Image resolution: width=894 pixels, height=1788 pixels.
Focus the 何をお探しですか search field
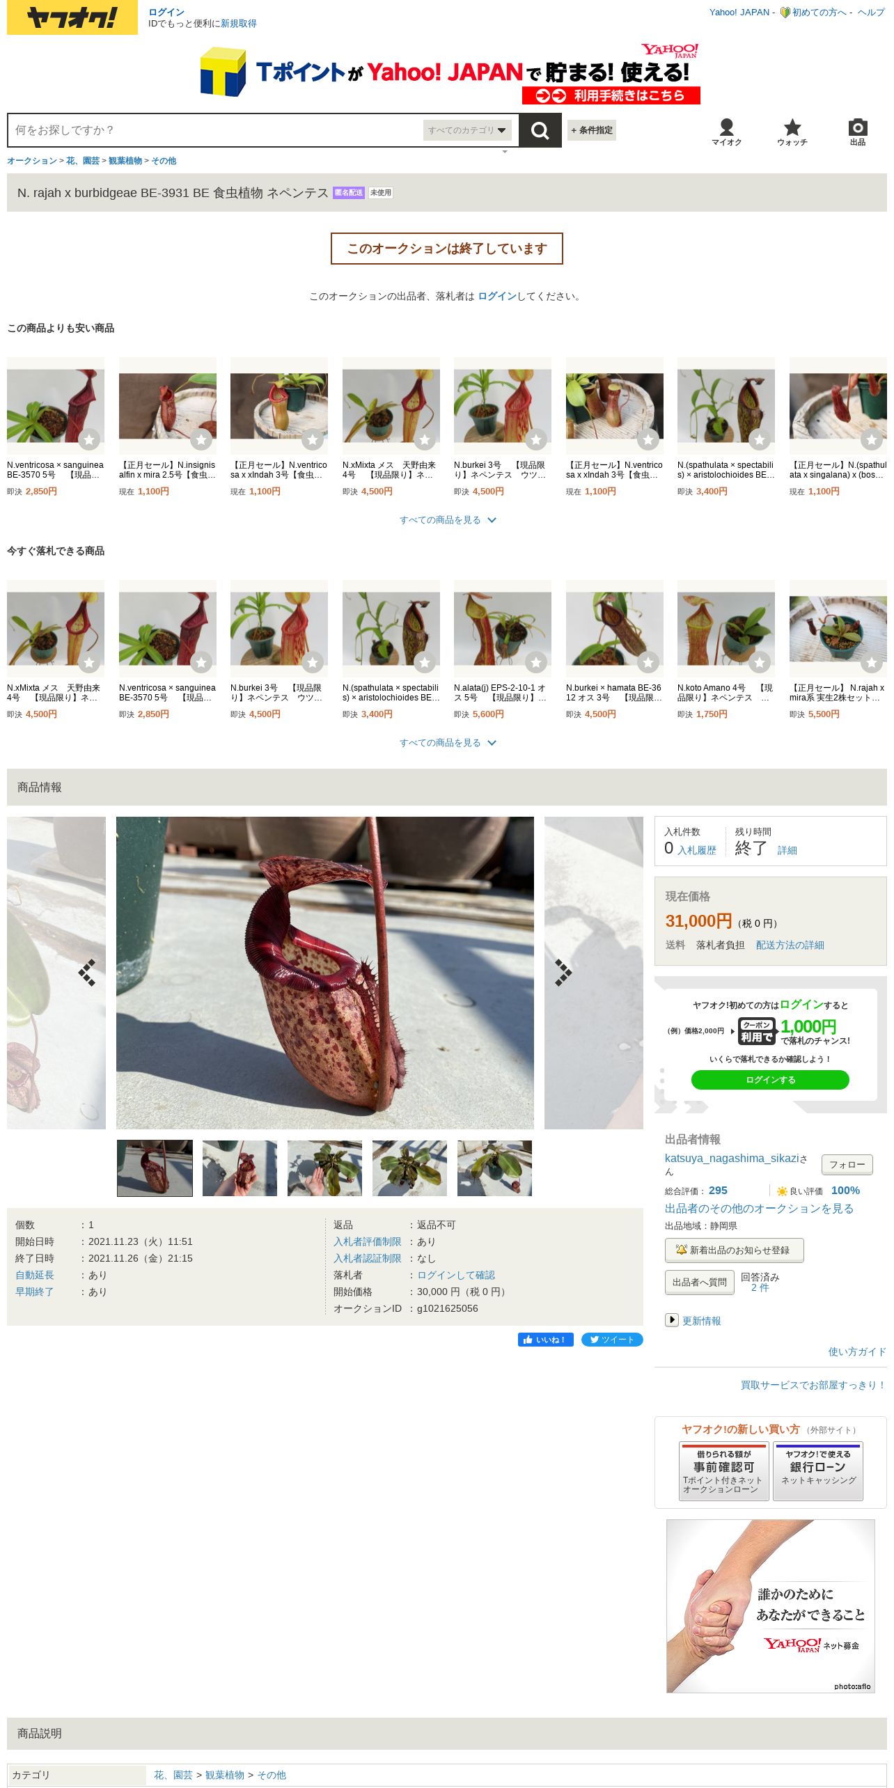point(216,130)
